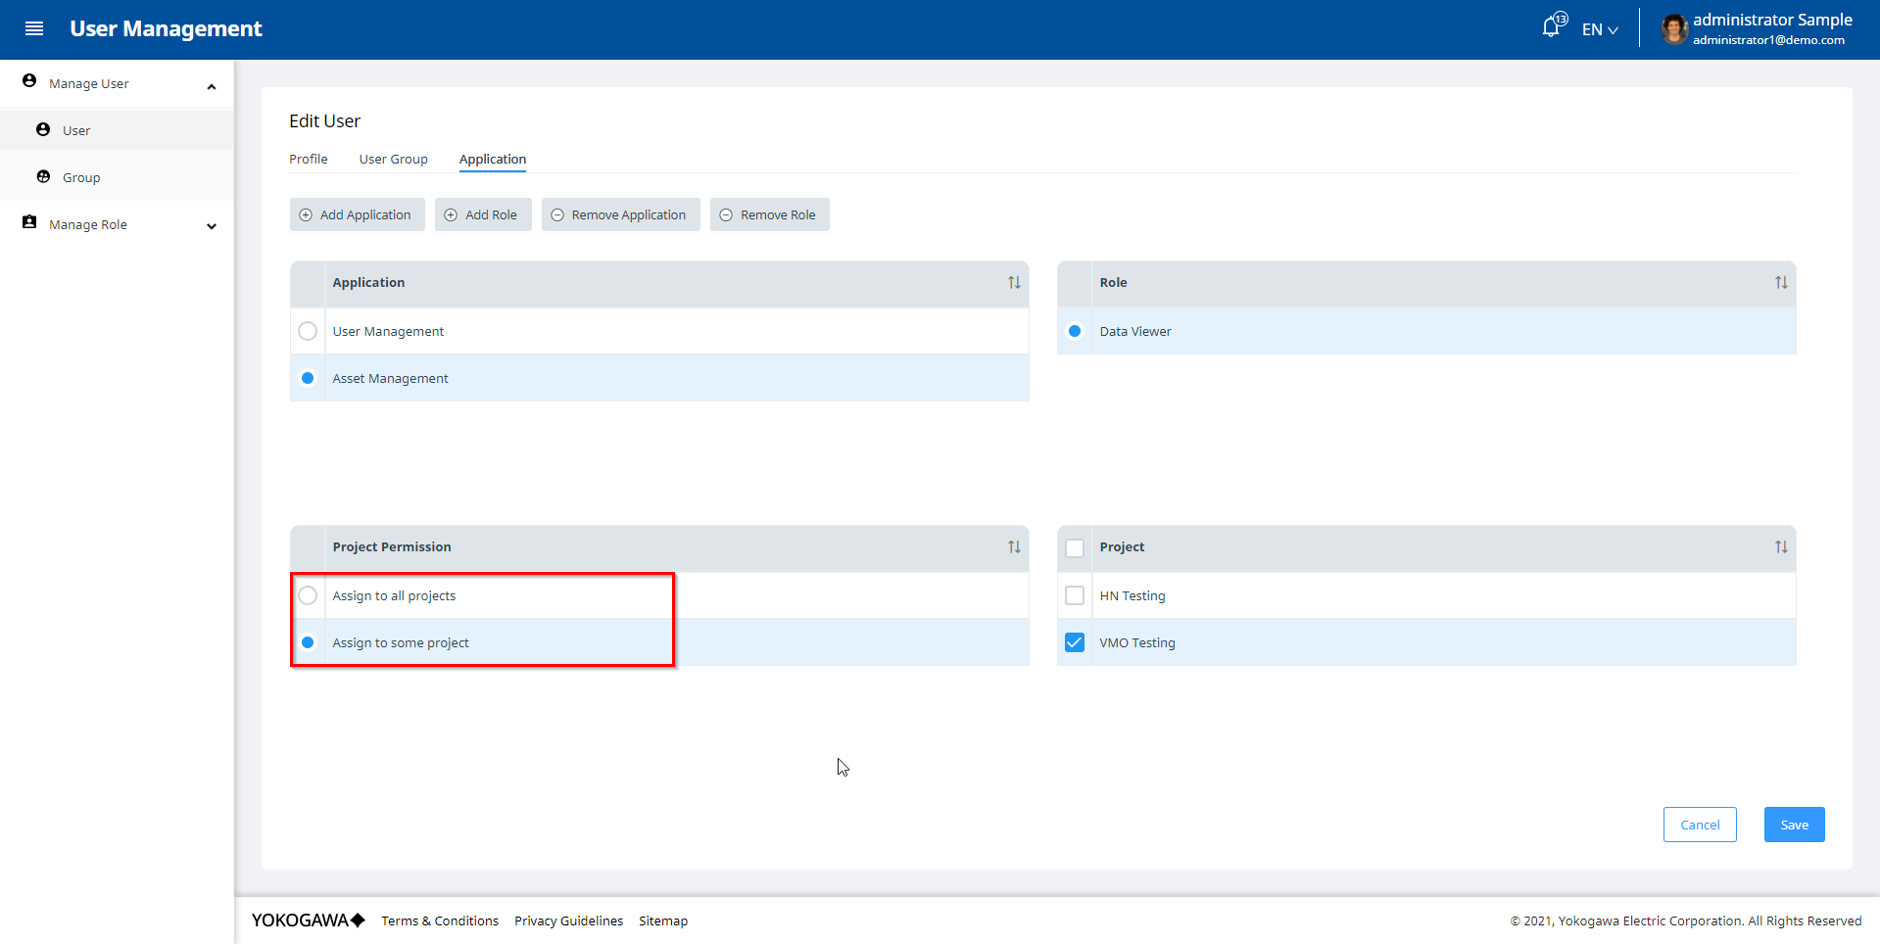The image size is (1880, 944).
Task: Click the 'VMO Testing' project name
Action: (1137, 642)
